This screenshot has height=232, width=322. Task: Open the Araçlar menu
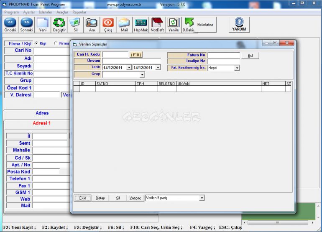(x=62, y=12)
